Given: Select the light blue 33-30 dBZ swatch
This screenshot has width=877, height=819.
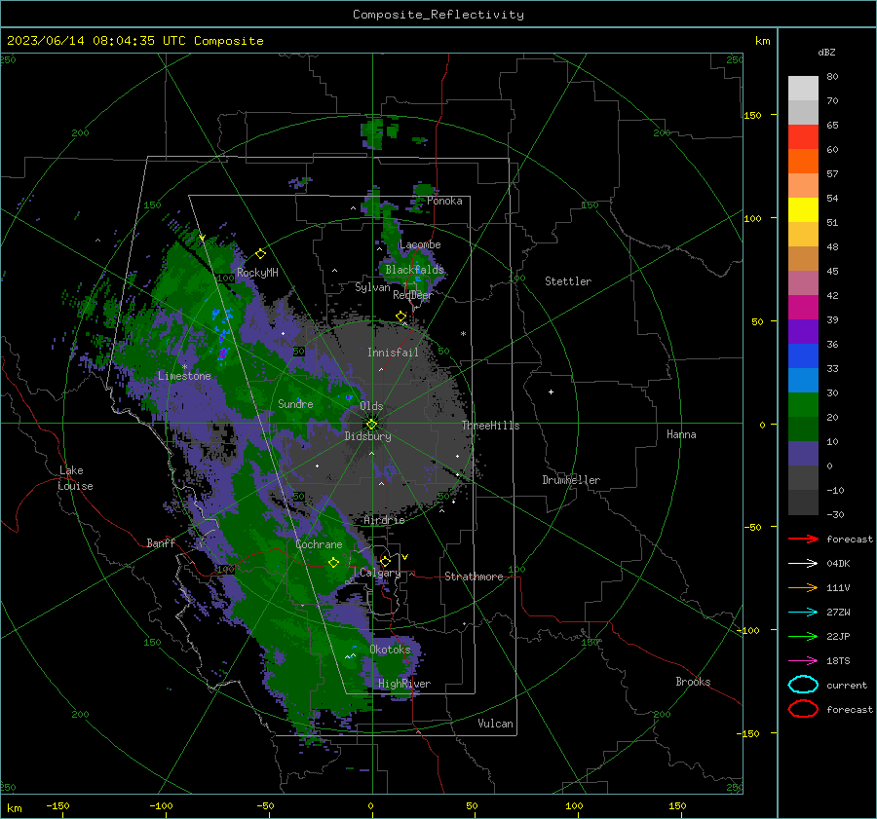Looking at the screenshot, I should 803,381.
